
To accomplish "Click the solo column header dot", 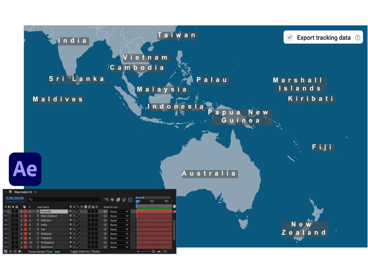I will (13, 207).
